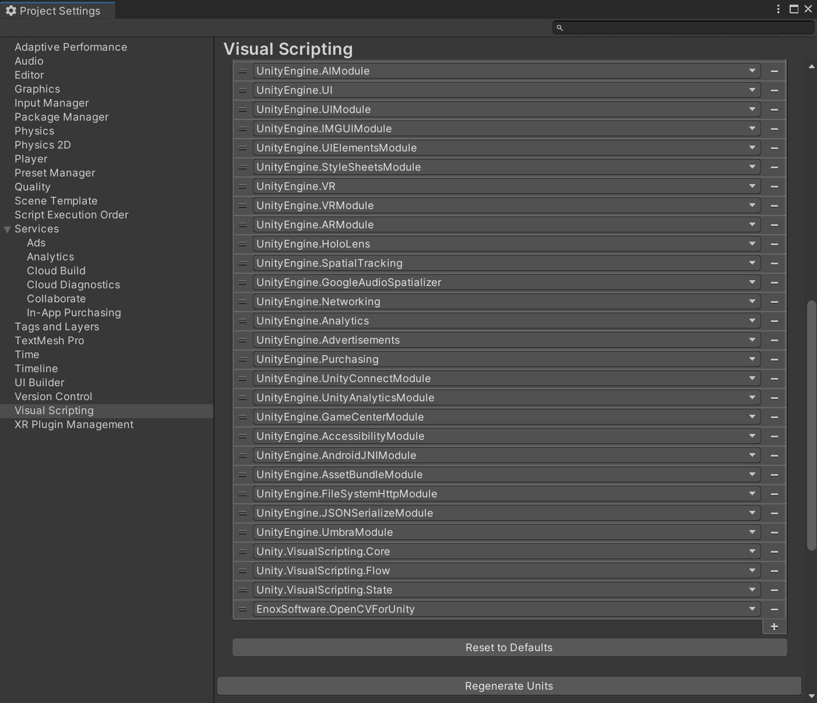Maximize the Project Settings window
This screenshot has height=703, width=817.
coord(794,9)
